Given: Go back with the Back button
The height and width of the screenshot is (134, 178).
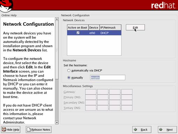Looking at the screenshot, I should tap(142, 129).
